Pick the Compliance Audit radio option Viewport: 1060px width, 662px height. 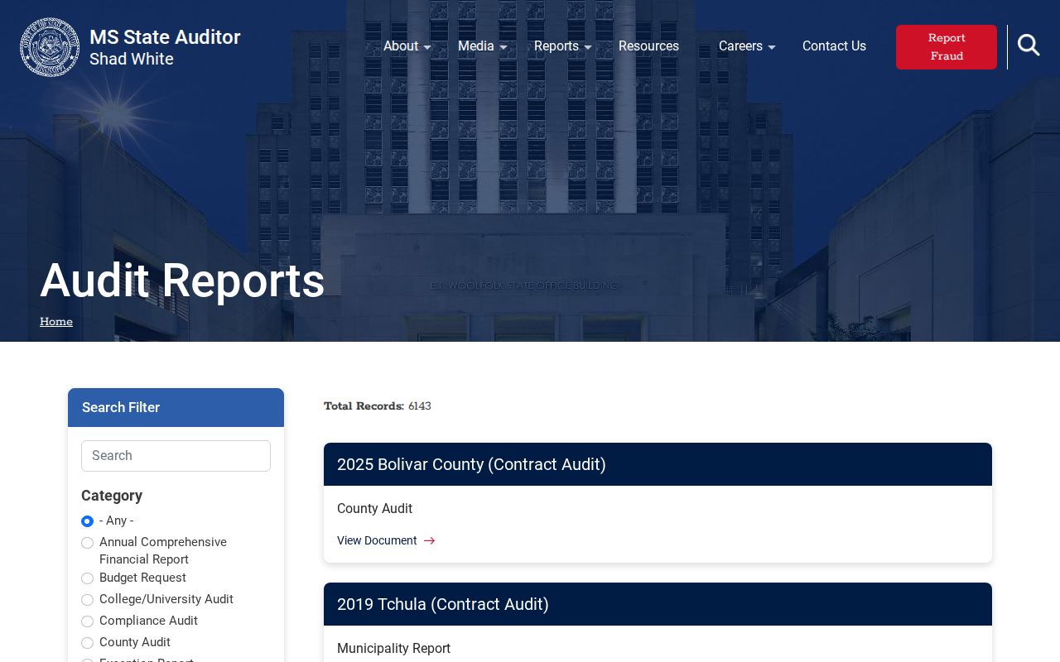click(x=87, y=621)
